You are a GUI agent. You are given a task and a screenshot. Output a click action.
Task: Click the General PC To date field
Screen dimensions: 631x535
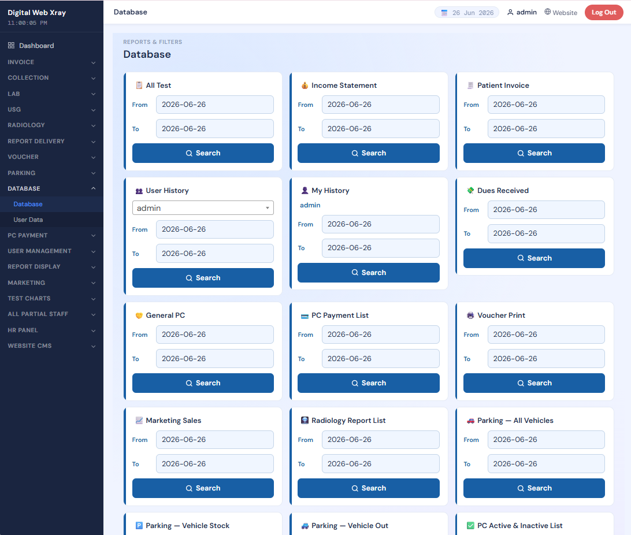(215, 359)
